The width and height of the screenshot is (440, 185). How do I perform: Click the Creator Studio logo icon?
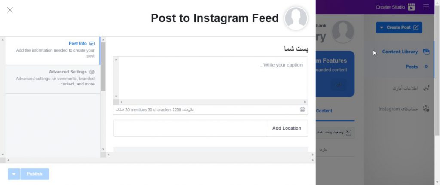tap(411, 7)
